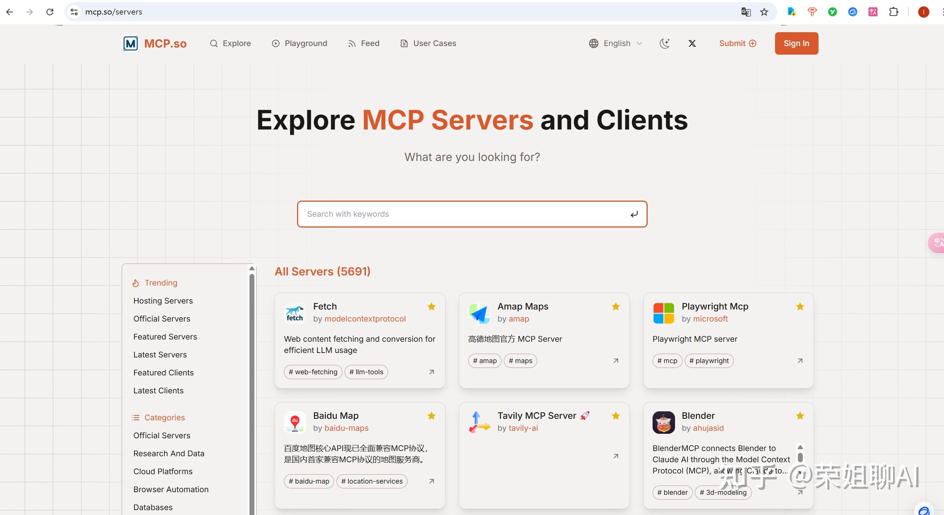This screenshot has width=944, height=515.
Task: Click the Fetch server dog logo
Action: click(x=295, y=313)
